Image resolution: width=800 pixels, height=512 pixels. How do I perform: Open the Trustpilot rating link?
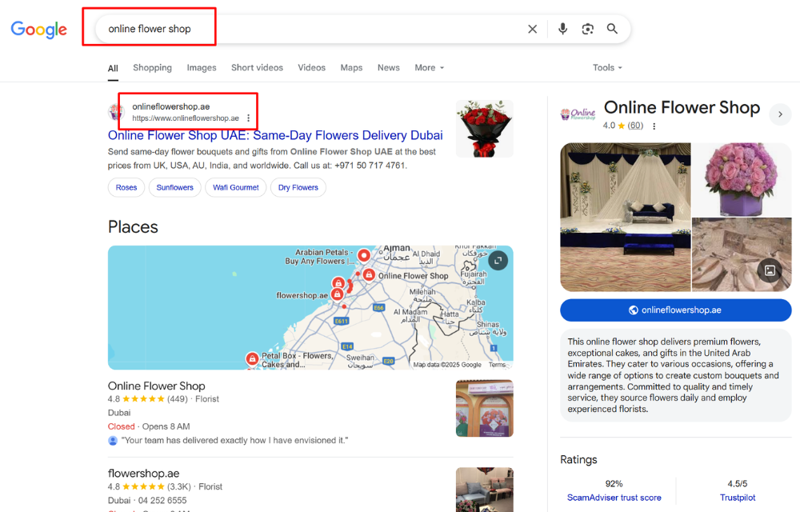coord(738,497)
